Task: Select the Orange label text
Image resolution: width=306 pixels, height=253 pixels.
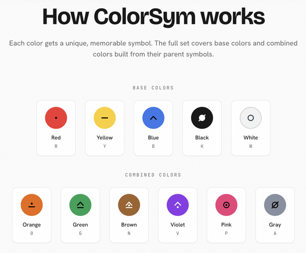Action: point(31,225)
